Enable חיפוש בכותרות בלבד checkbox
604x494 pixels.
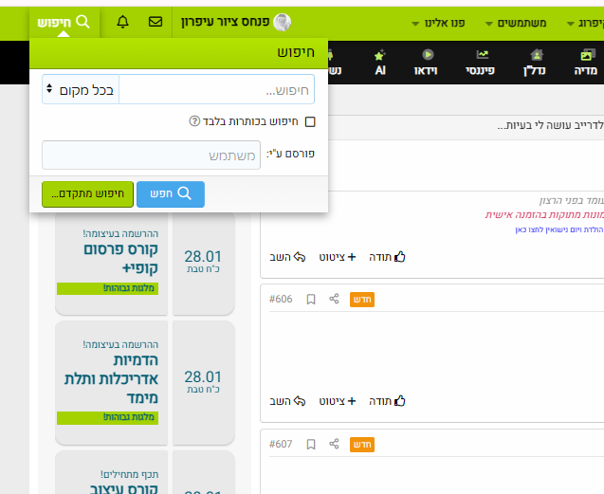coord(310,121)
